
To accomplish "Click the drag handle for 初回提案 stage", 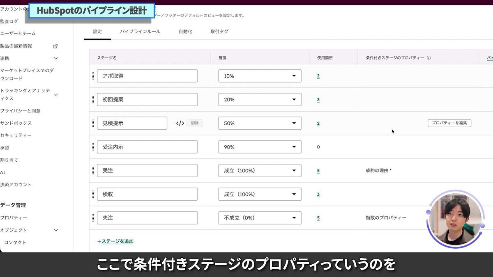I will coord(93,100).
